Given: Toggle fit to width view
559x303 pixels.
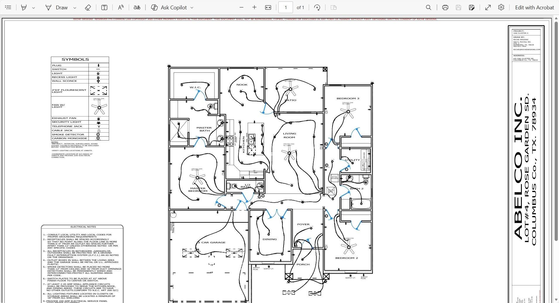Looking at the screenshot, I should click(268, 8).
